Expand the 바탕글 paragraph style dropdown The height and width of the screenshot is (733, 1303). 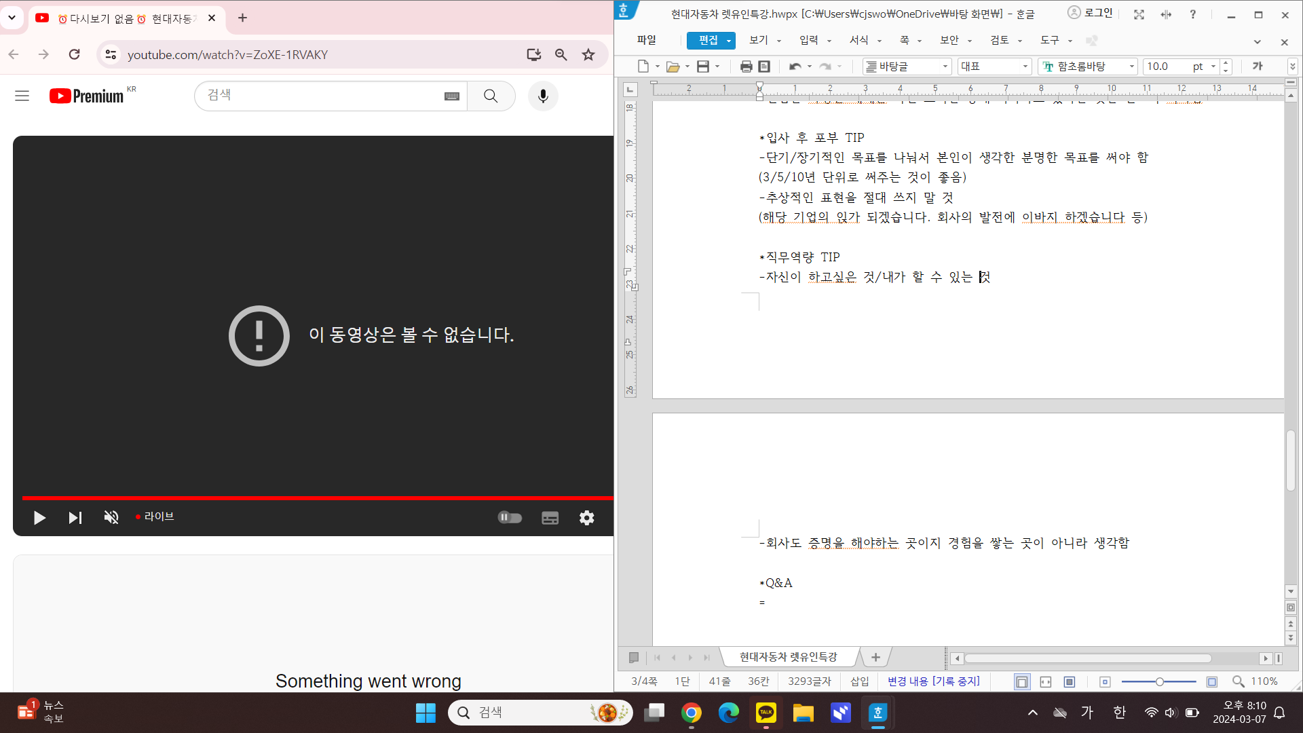point(945,67)
